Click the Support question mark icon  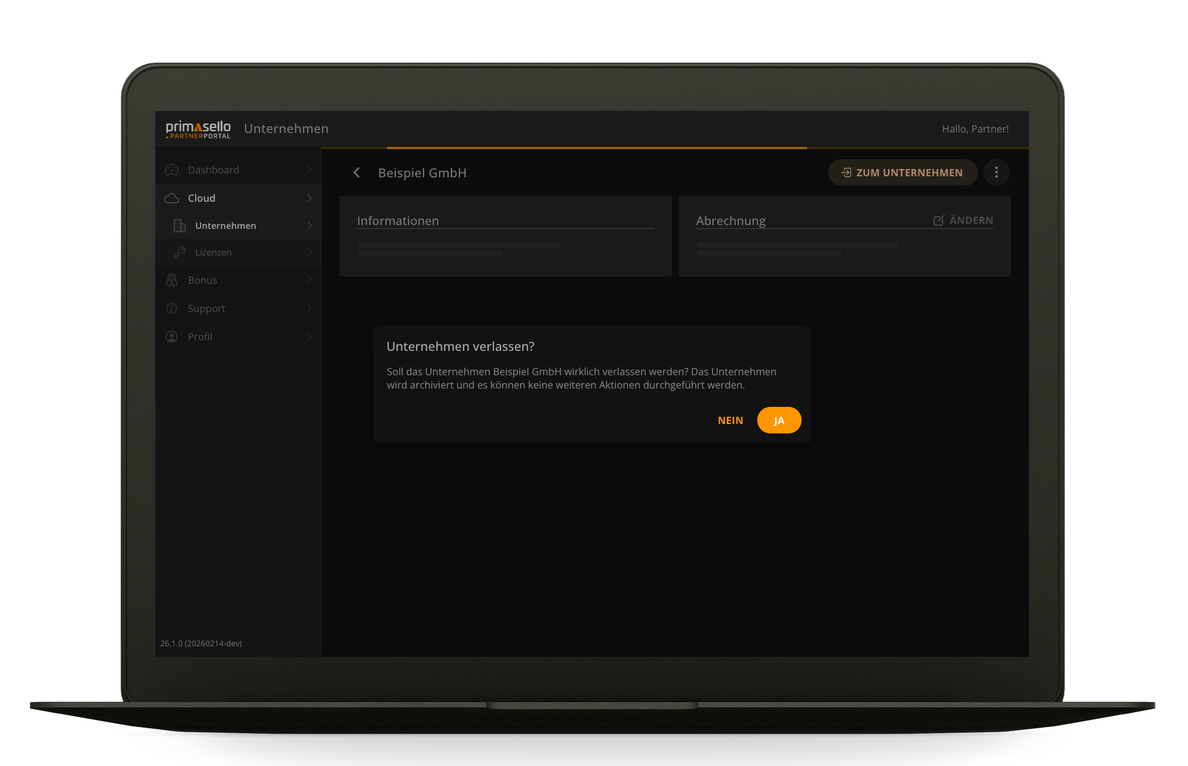172,309
